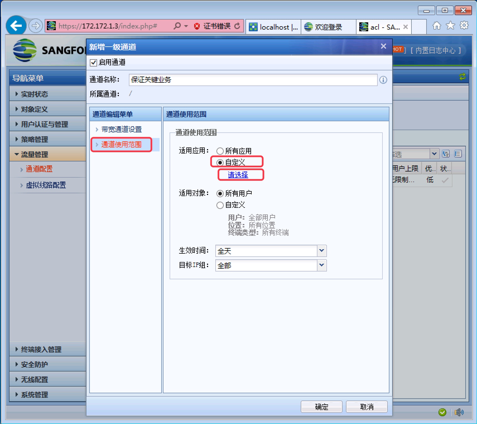Expand 终端接入管理 menu
The image size is (477, 424).
pyautogui.click(x=47, y=349)
